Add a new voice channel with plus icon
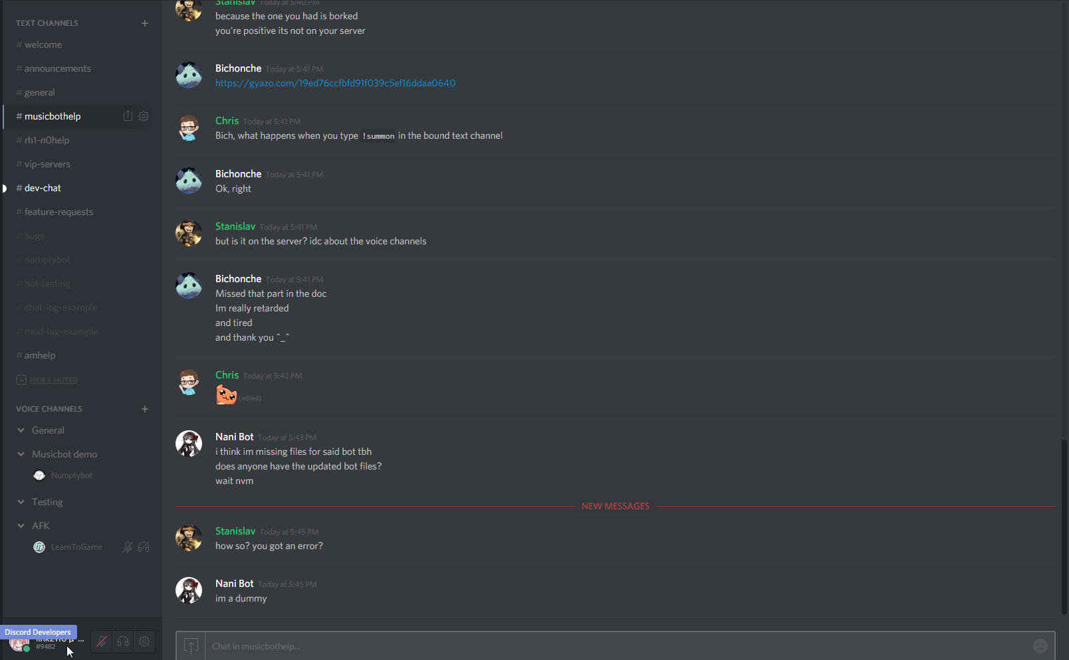1069x660 pixels. click(x=145, y=409)
